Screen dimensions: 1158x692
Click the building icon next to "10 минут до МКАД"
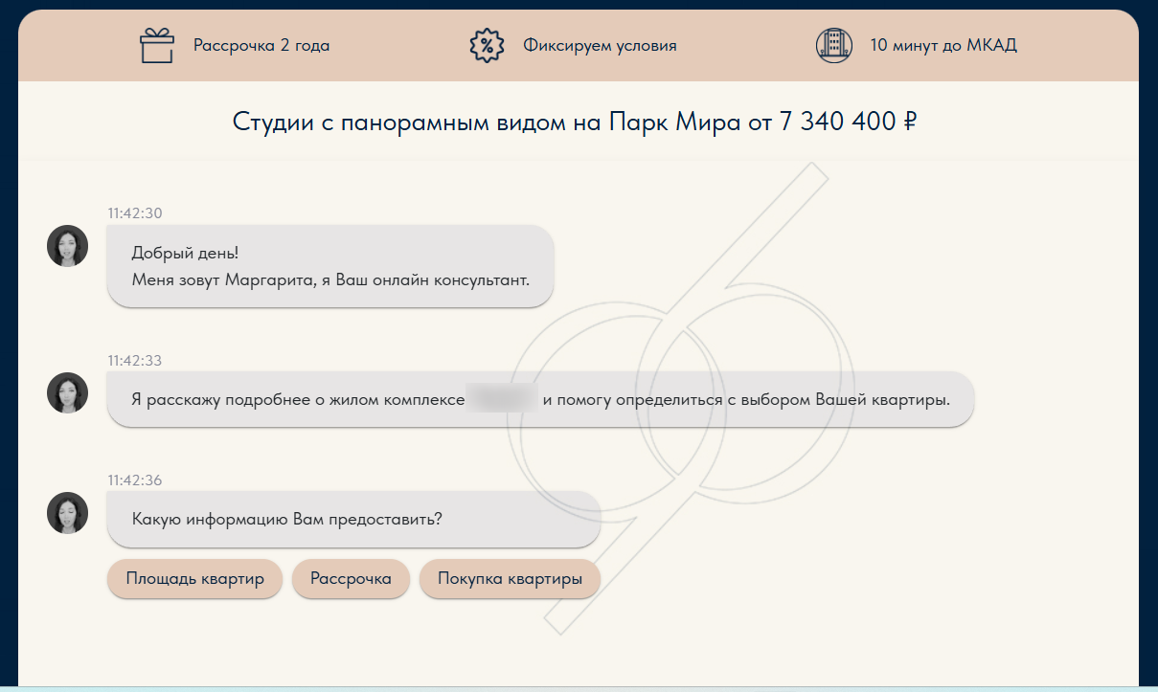(x=834, y=44)
